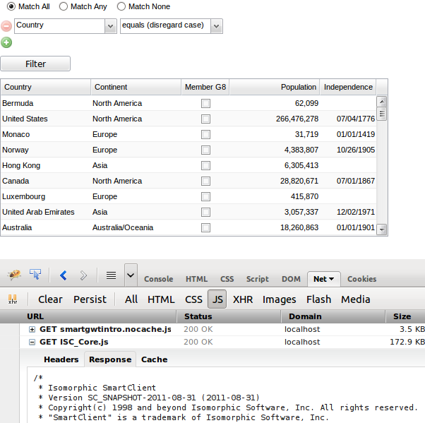
Task: Click the Firebug bug icon
Action: [x=14, y=274]
